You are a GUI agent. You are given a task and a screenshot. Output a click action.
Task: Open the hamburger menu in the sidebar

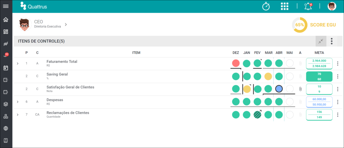6,6
